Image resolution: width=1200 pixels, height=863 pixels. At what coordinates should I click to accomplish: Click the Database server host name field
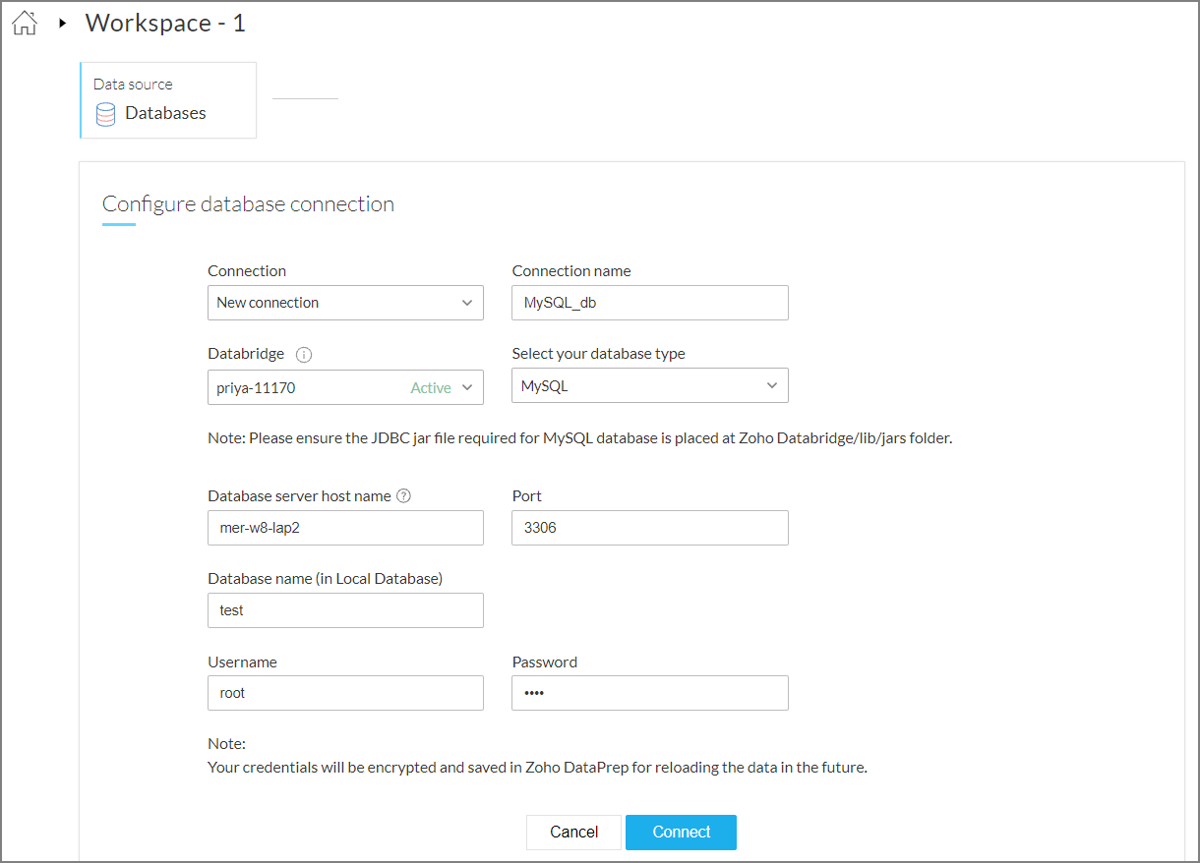[x=345, y=528]
